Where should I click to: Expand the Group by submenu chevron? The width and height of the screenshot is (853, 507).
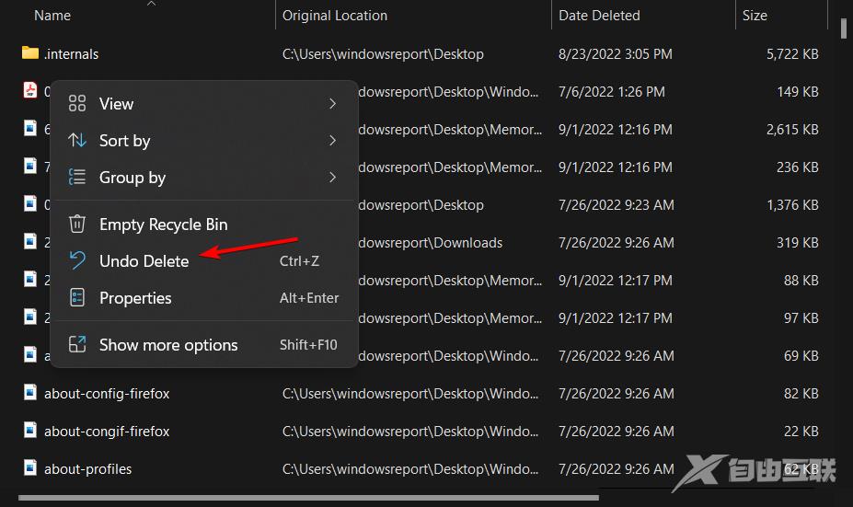[332, 178]
